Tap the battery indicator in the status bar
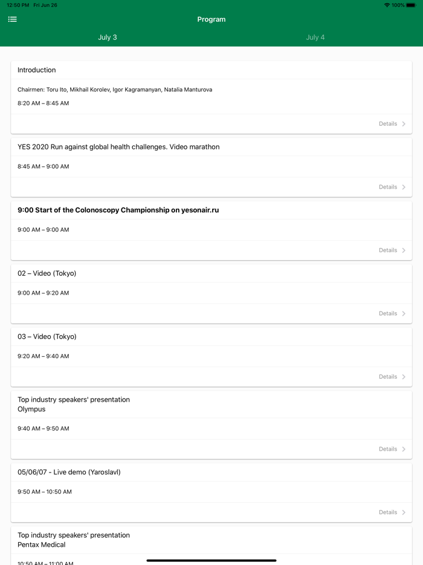This screenshot has height=565, width=423. click(x=411, y=5)
